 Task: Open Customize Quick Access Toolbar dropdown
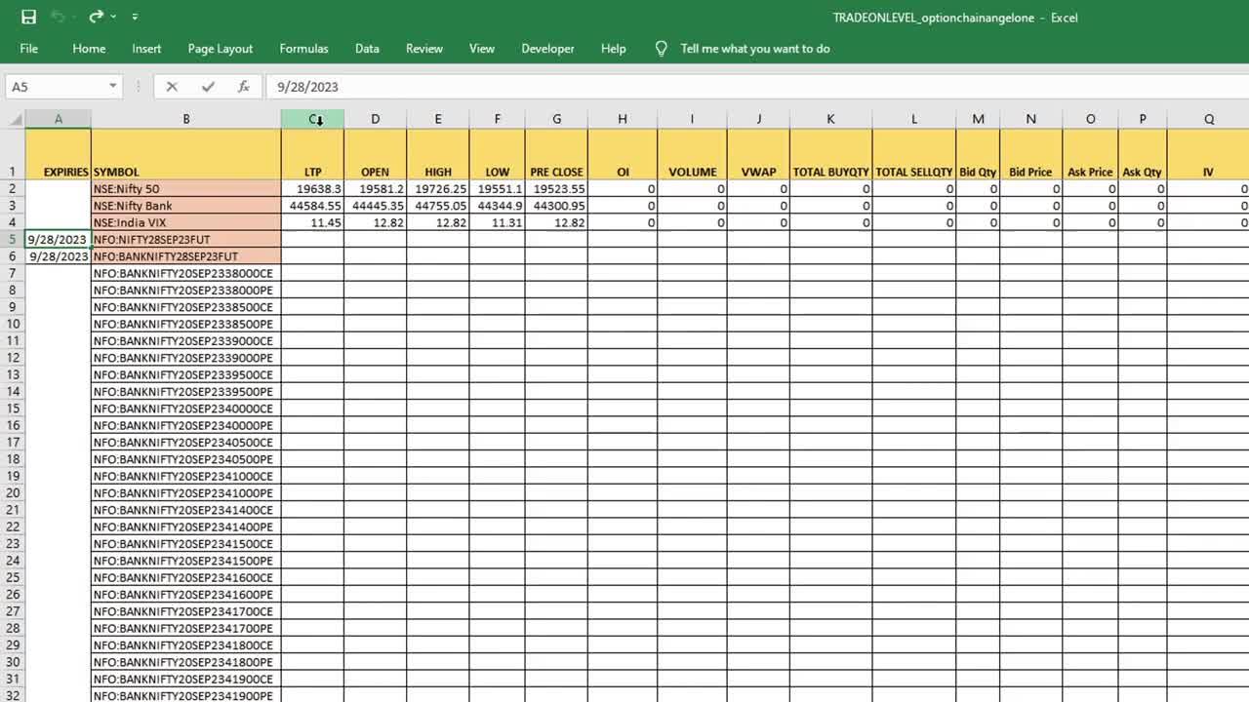point(135,17)
